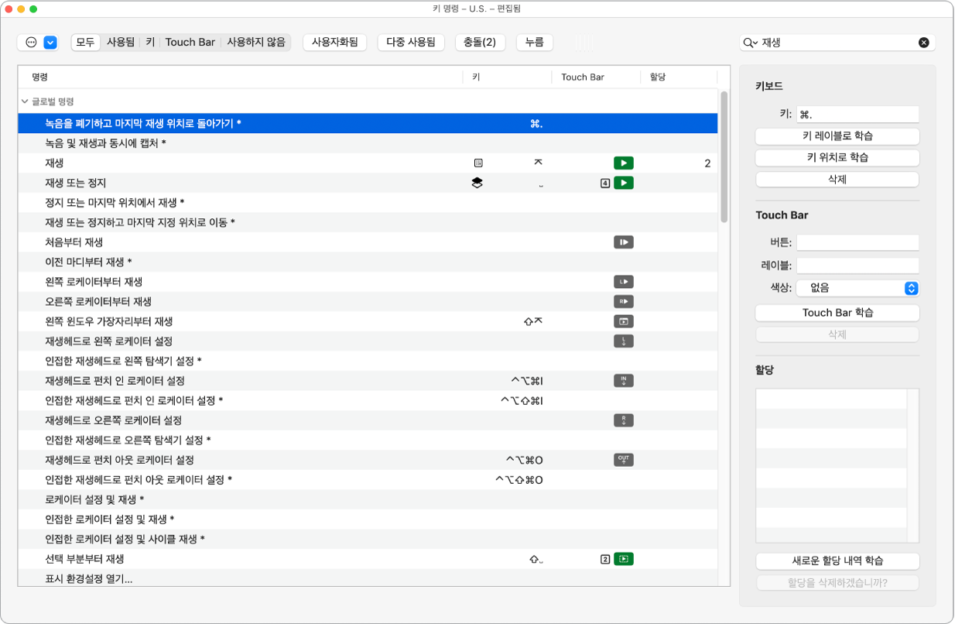Click the OUT icon for 펀치 아웃 로케이터 설정
This screenshot has height=624, width=955.
[624, 460]
